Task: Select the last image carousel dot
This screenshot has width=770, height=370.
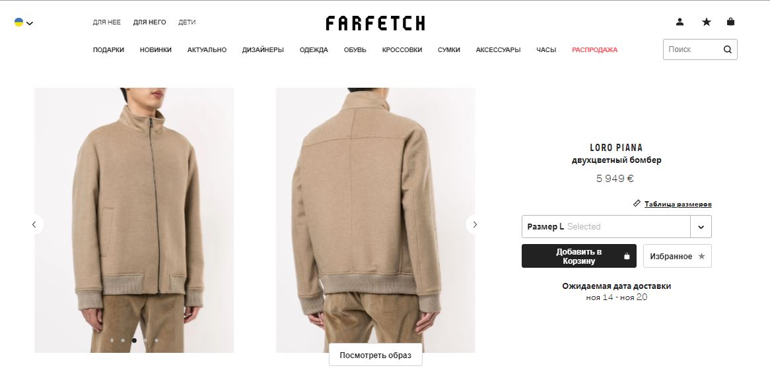Action: tap(157, 340)
